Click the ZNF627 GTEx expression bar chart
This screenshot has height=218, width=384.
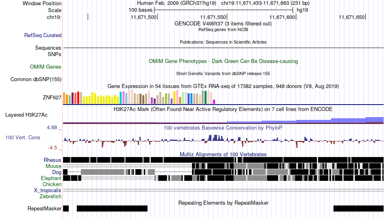[139, 97]
